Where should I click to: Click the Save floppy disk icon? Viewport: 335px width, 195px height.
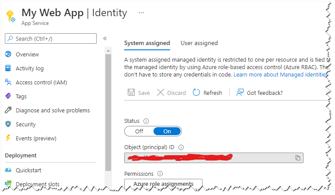point(131,93)
